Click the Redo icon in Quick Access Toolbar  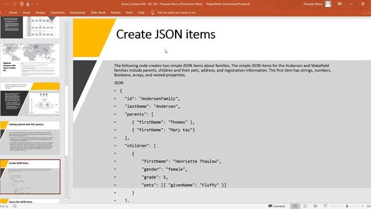coord(14,4)
